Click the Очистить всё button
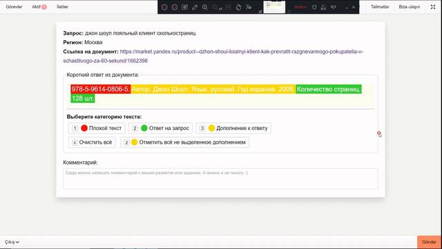The height and width of the screenshot is (249, 442). click(92, 142)
